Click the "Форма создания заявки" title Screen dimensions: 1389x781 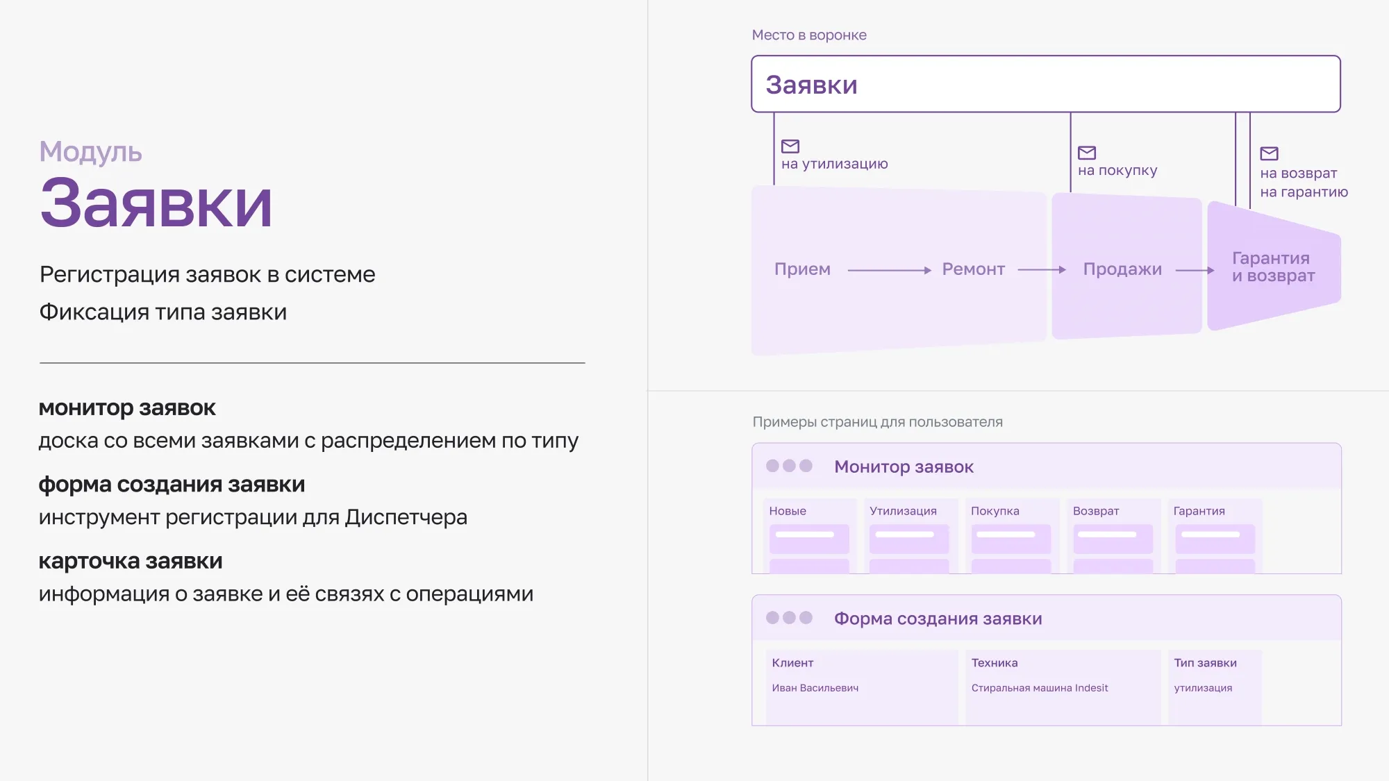(x=939, y=617)
